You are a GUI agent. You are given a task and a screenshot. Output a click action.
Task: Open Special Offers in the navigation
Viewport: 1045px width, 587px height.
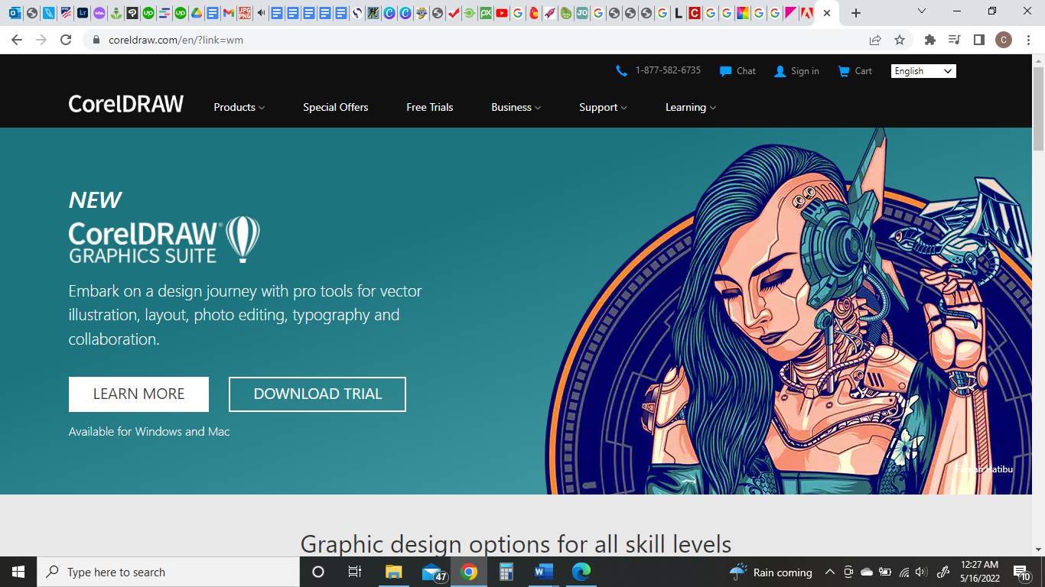pyautogui.click(x=336, y=107)
